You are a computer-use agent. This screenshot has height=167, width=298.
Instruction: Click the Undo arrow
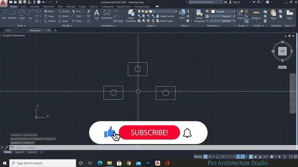(43, 2)
